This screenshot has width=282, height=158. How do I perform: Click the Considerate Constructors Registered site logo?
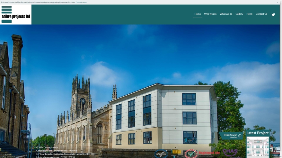coord(202,154)
